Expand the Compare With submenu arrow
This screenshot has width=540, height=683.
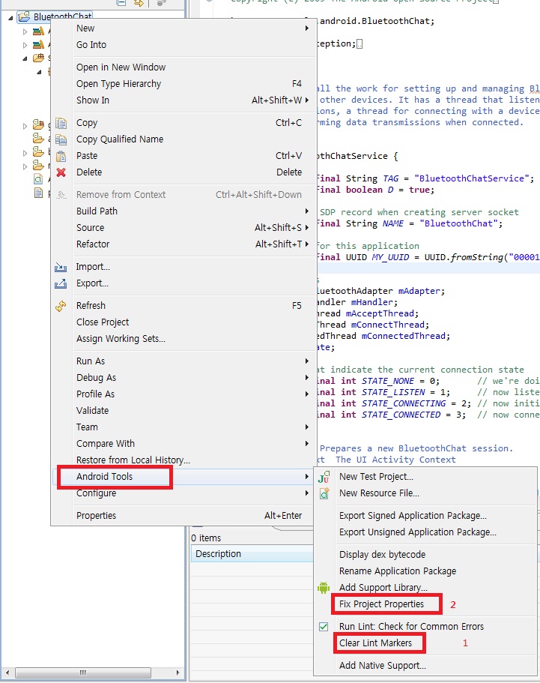point(307,443)
